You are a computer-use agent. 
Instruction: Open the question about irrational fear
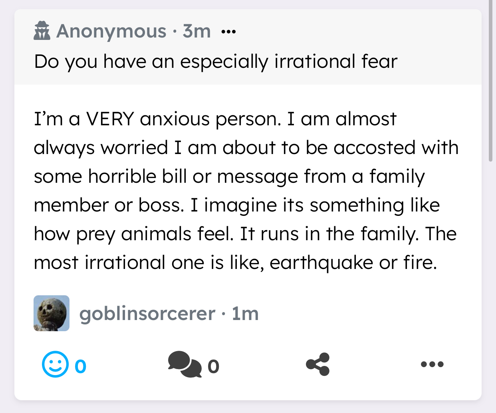pyautogui.click(x=216, y=62)
